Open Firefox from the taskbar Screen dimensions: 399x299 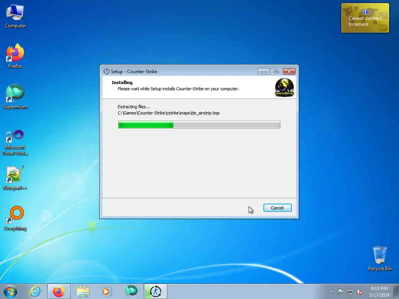pos(59,291)
